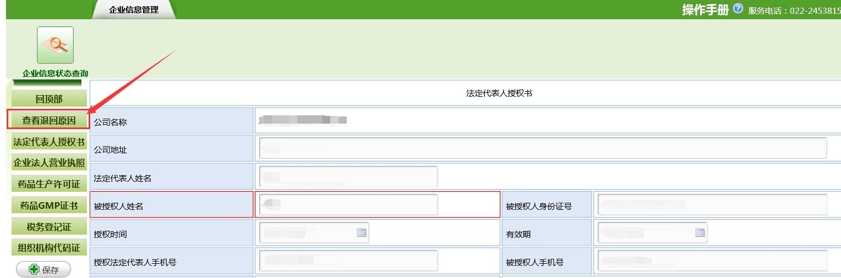Viewport: 841px width, 278px height.
Task: Open 药品GMP证书 sidebar item
Action: coord(49,205)
